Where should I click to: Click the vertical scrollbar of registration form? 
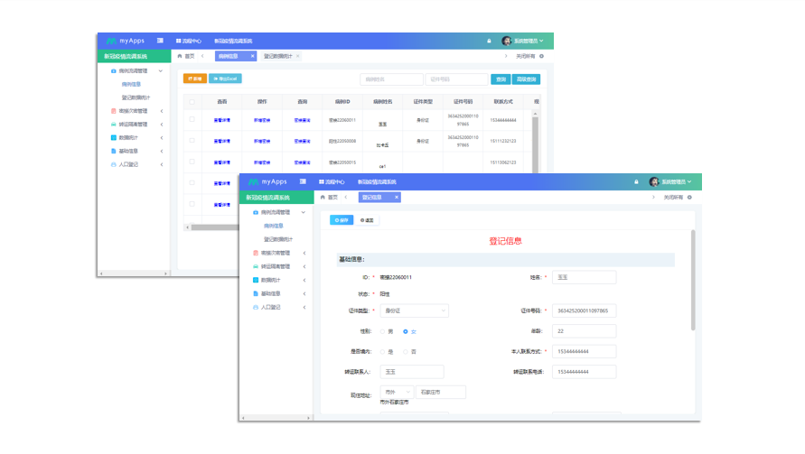[x=692, y=280]
